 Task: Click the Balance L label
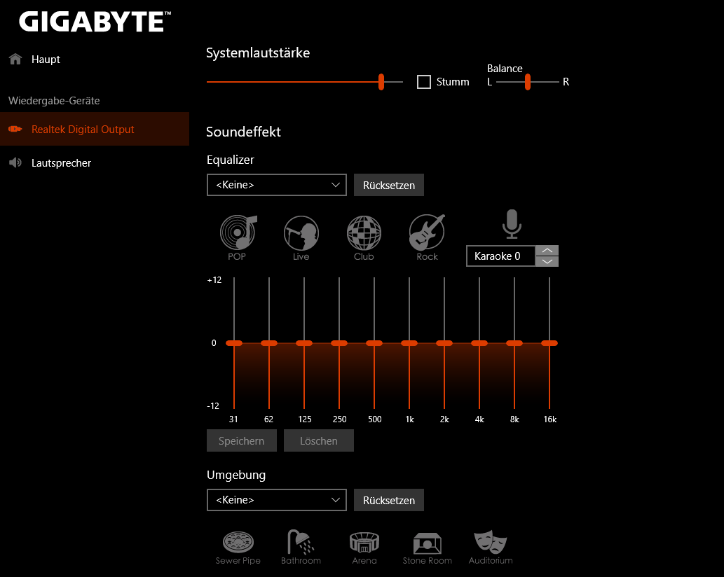(x=490, y=82)
